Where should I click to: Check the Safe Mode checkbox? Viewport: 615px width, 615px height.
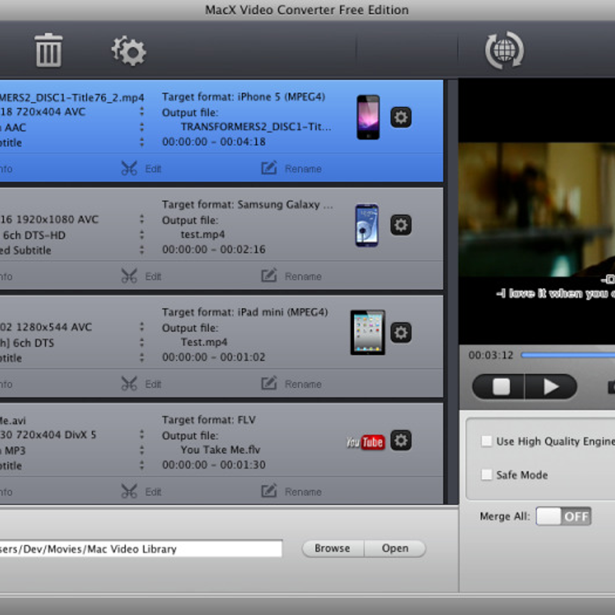tap(487, 475)
